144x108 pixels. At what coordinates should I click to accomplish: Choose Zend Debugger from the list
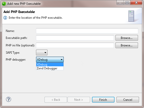tap(50, 68)
